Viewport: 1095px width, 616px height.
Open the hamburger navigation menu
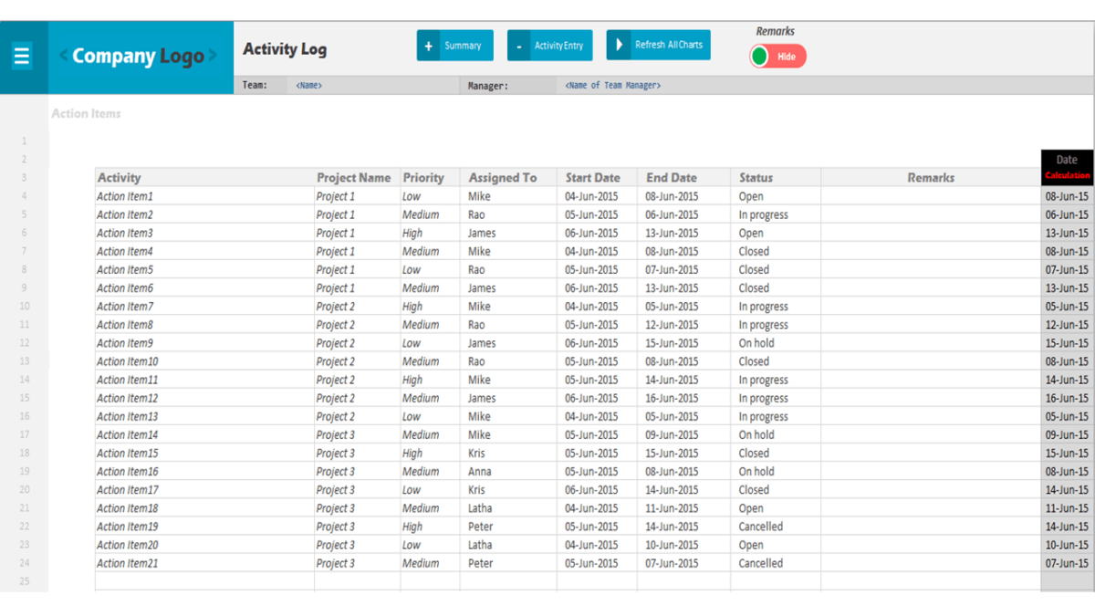[23, 55]
